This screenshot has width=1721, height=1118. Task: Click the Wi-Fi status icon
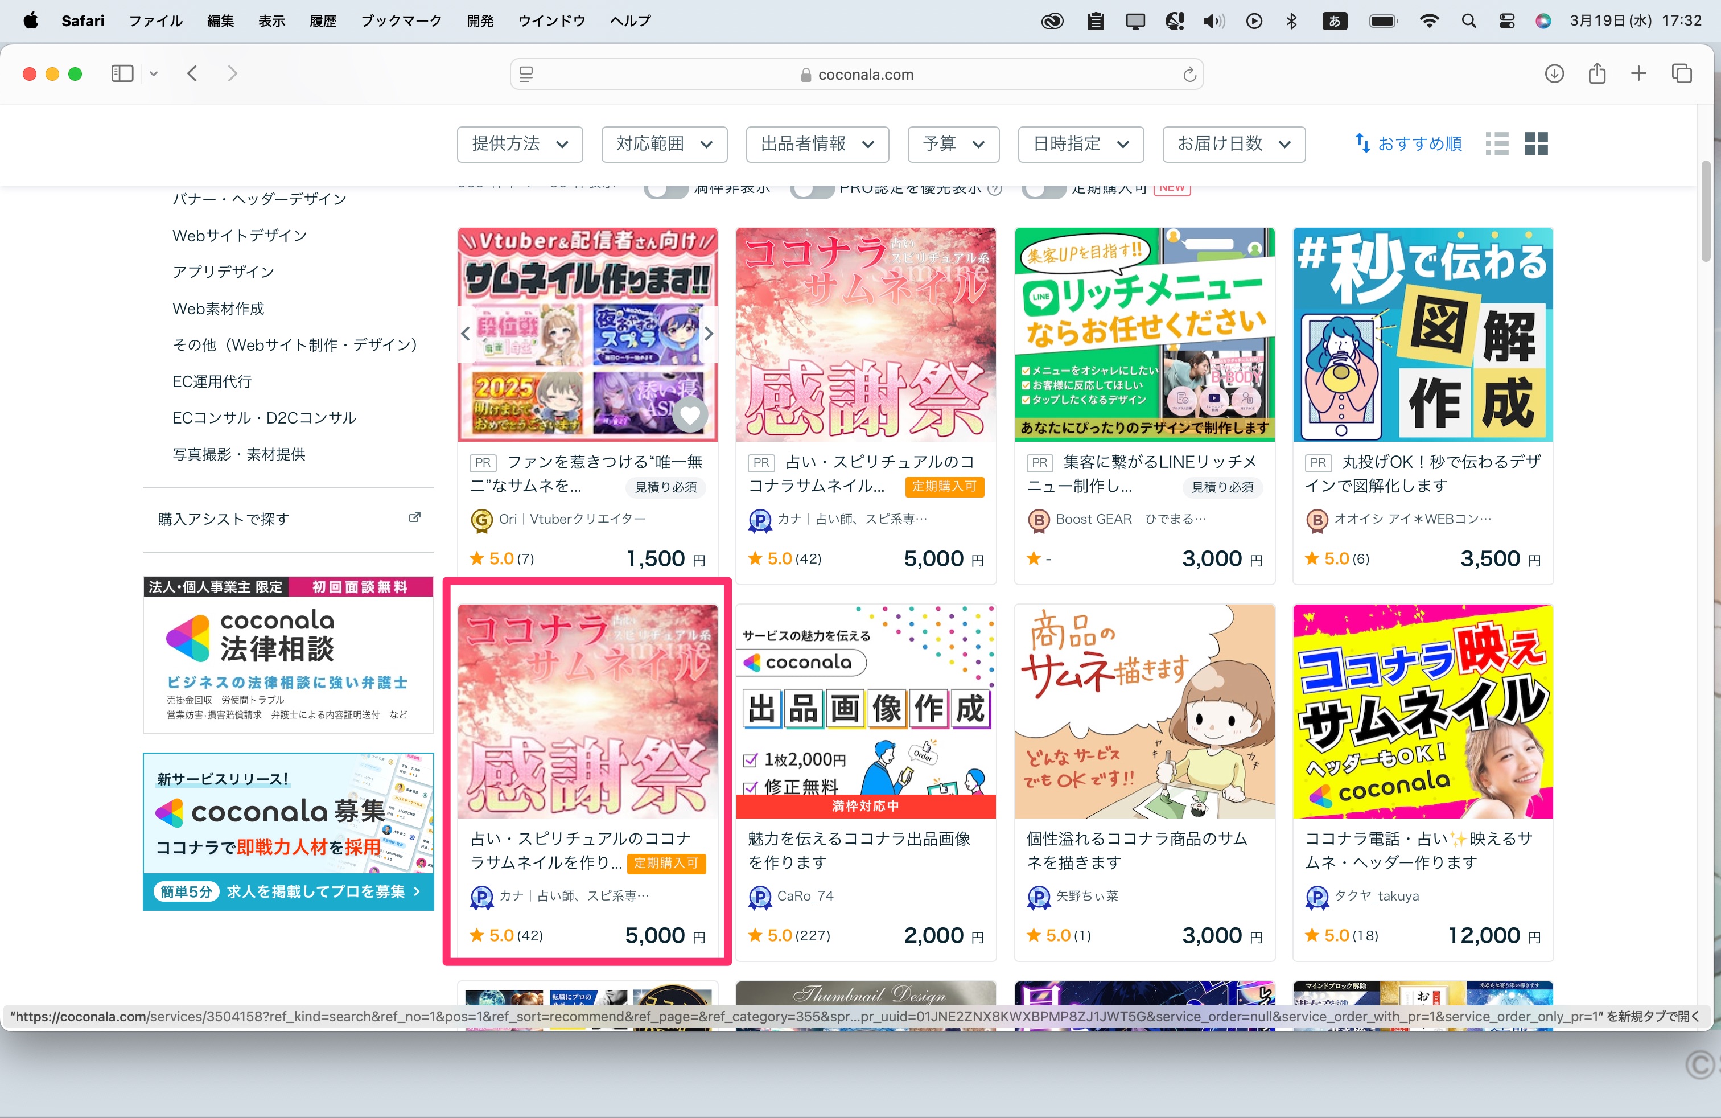[x=1429, y=21]
